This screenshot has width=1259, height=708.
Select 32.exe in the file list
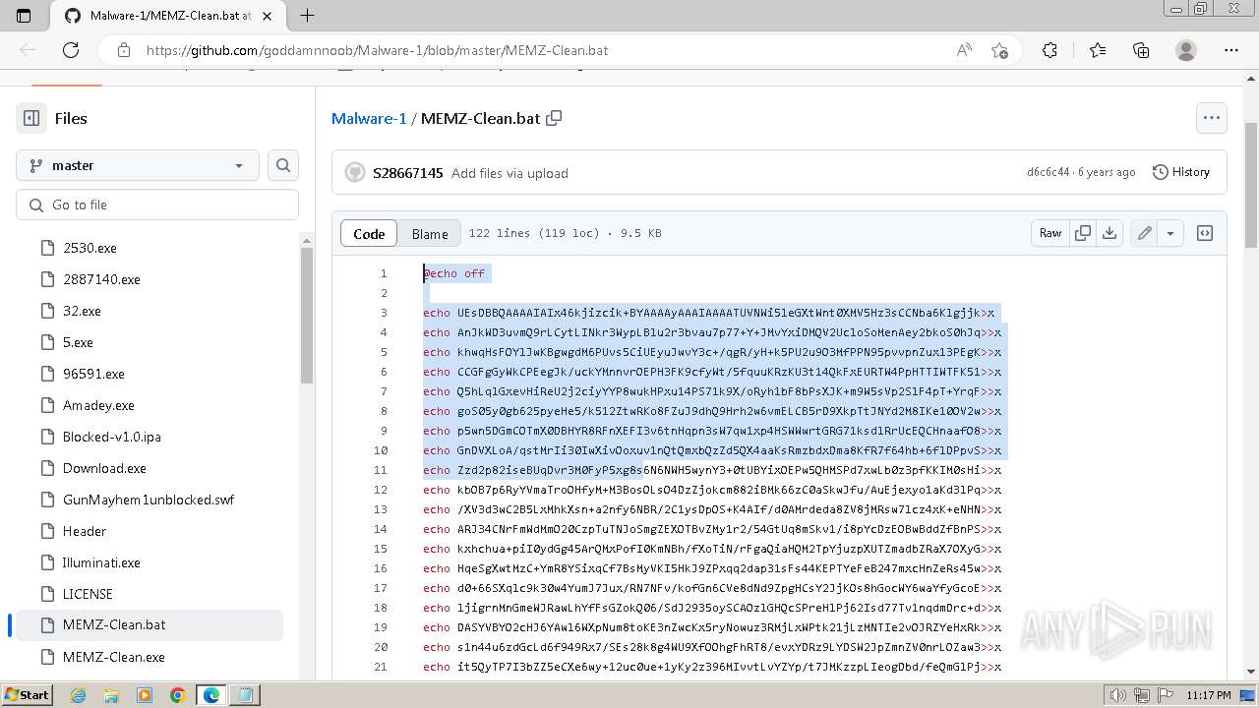coord(82,311)
